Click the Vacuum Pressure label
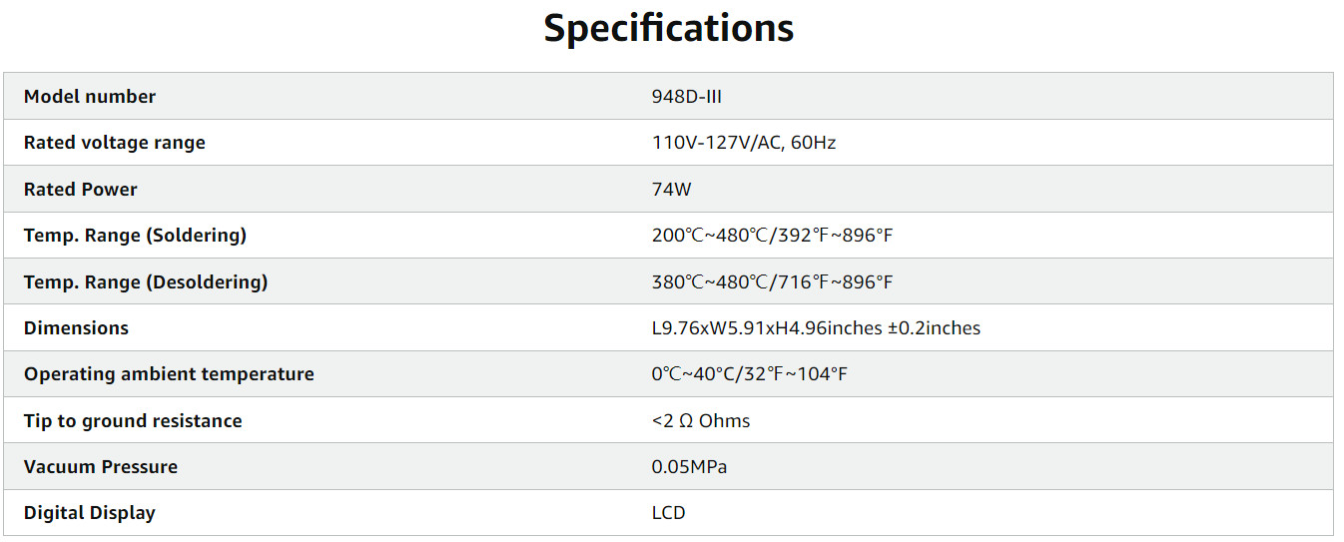Screen dimensions: 1344x542 coord(101,467)
